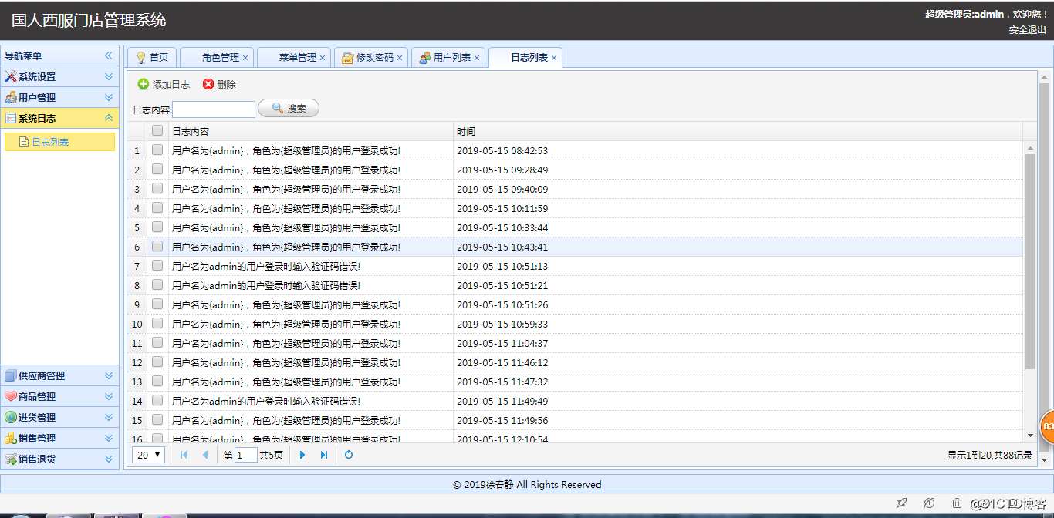Jump to last page of log list
This screenshot has width=1054, height=518.
[324, 455]
